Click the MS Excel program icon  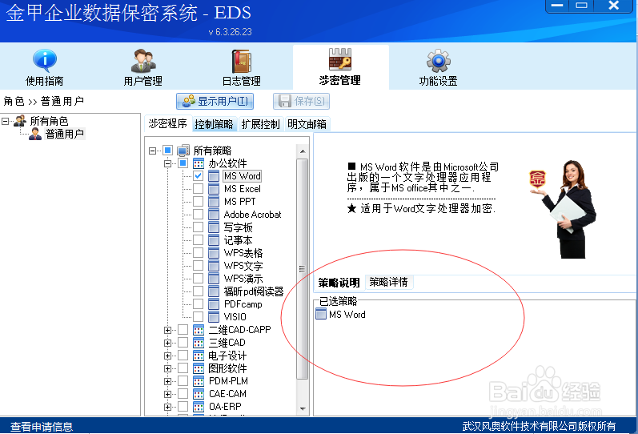click(214, 189)
